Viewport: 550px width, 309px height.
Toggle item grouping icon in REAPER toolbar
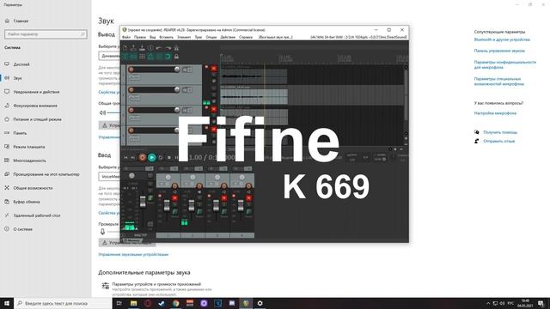point(134,57)
